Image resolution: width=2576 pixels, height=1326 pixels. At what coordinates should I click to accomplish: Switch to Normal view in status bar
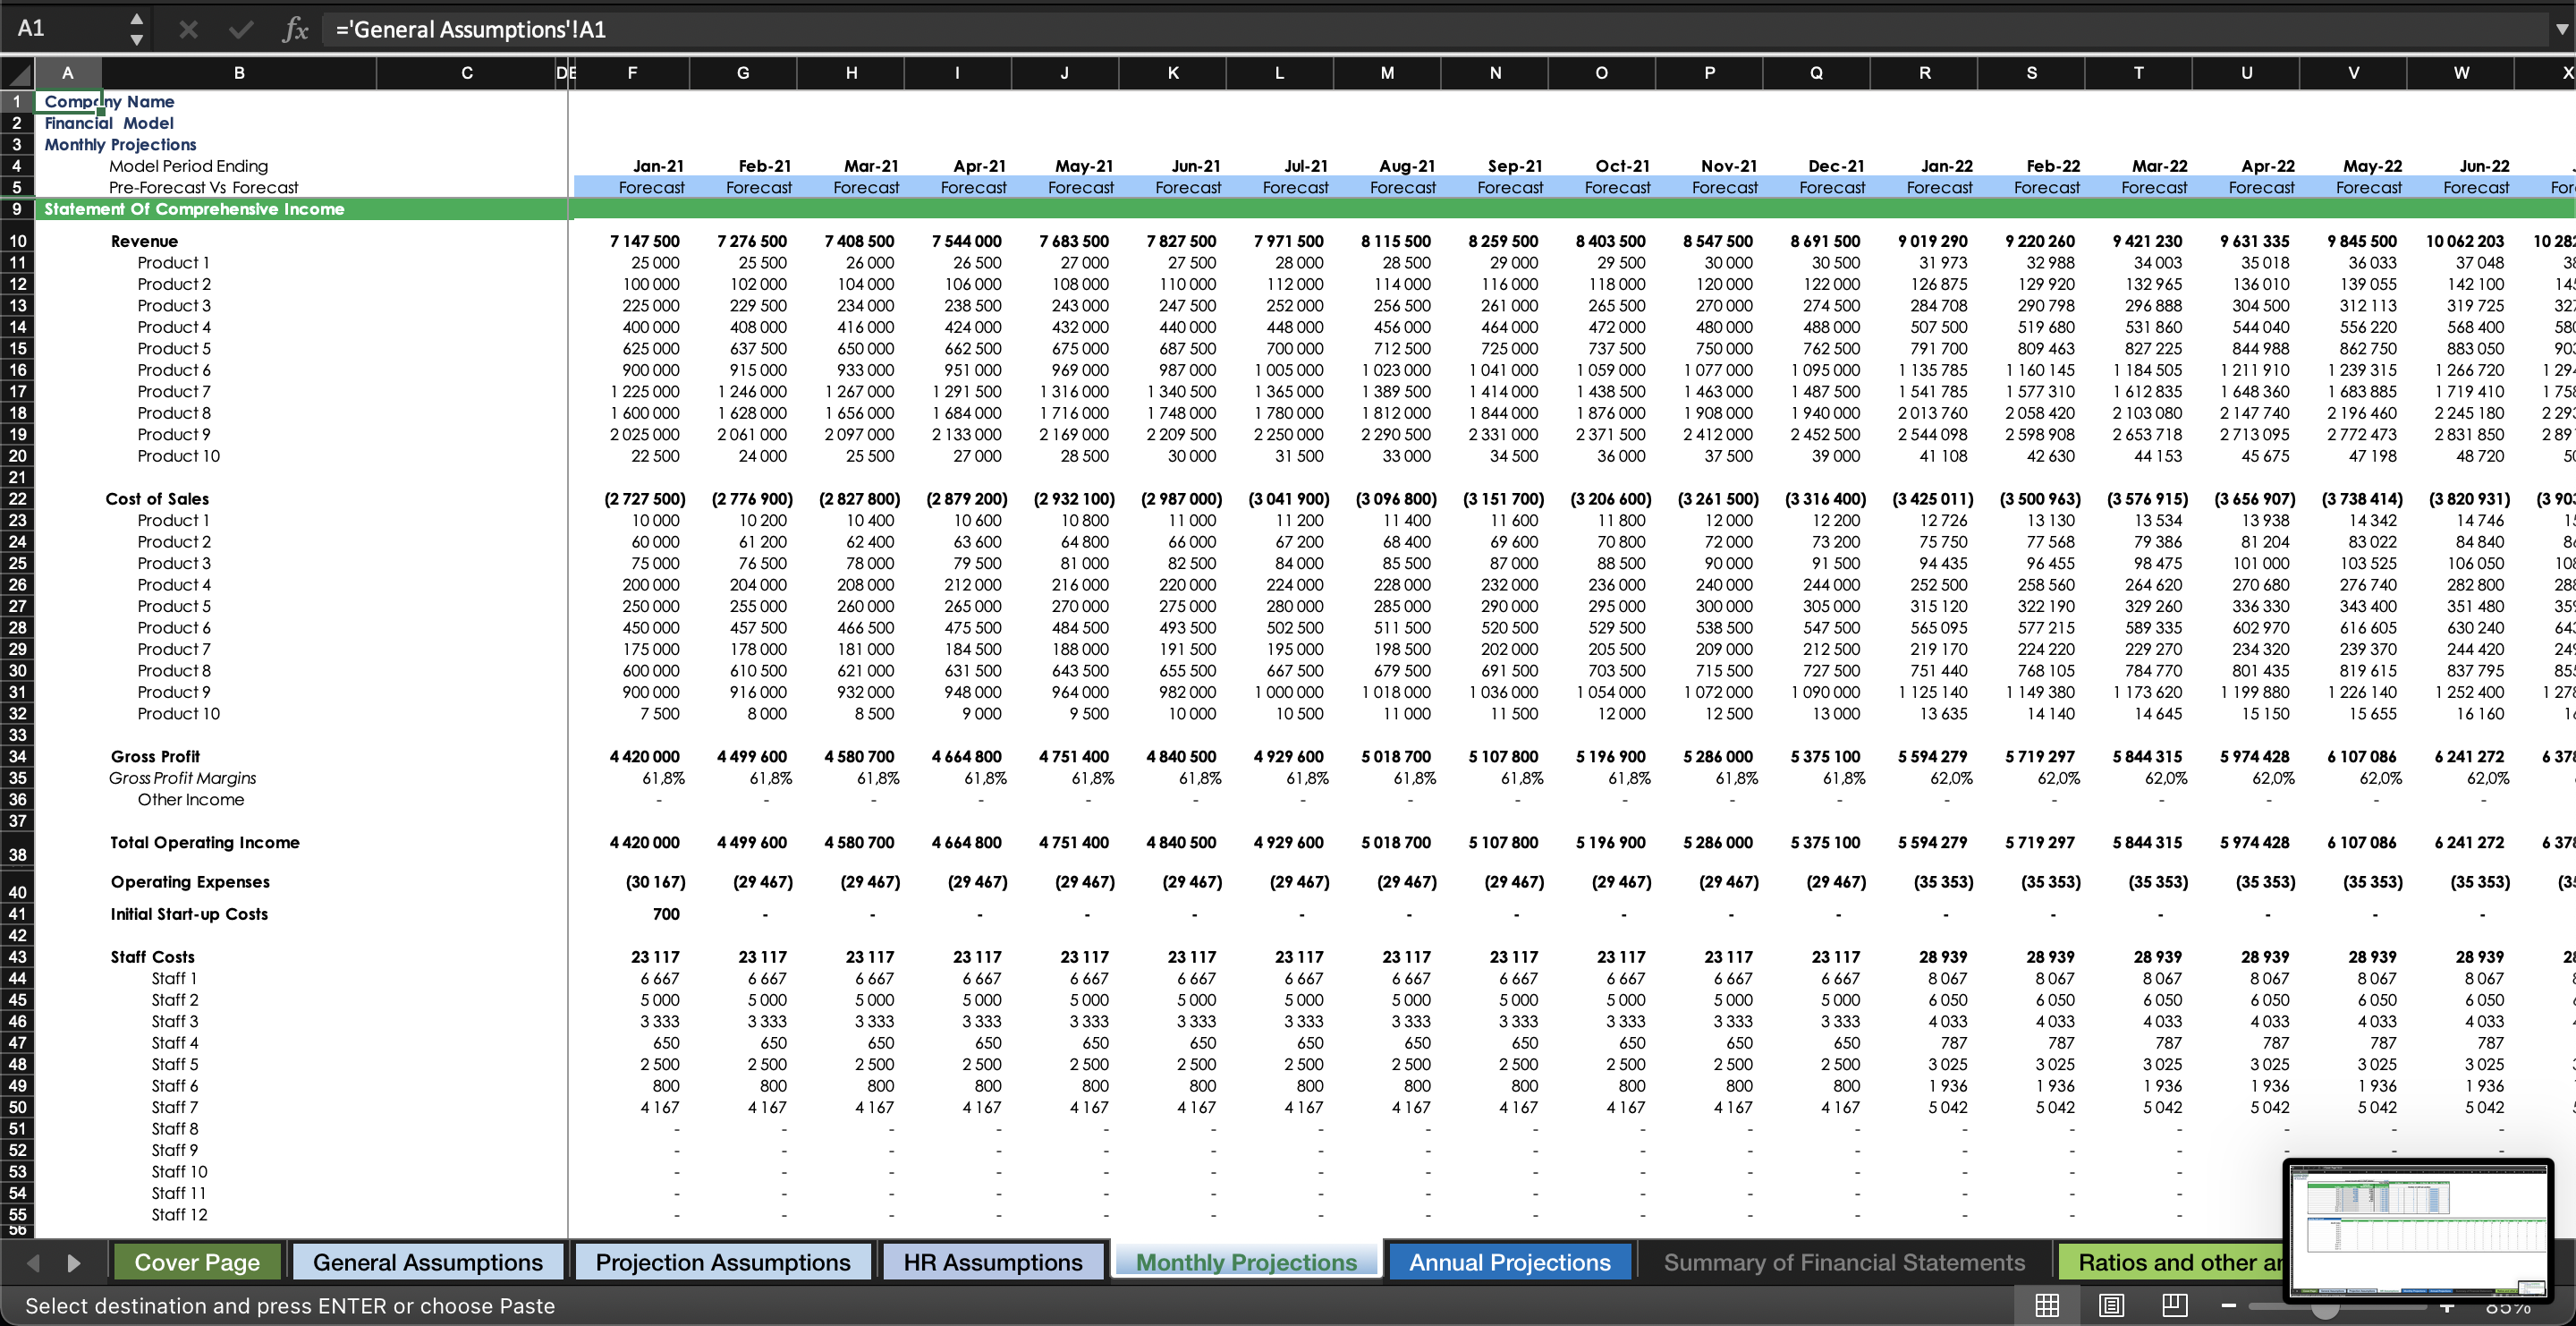(2047, 1305)
